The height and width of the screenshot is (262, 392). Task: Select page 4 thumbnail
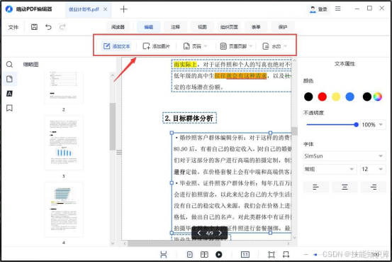pyautogui.click(x=64, y=209)
